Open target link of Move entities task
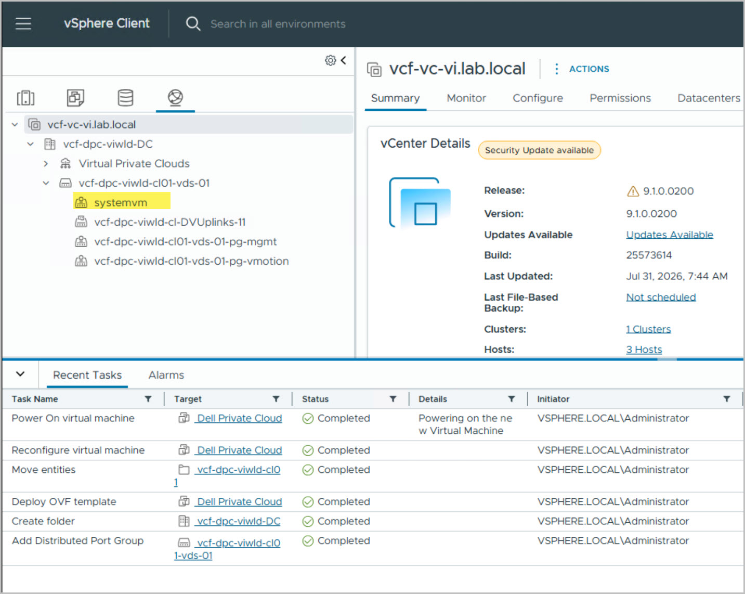 238,470
